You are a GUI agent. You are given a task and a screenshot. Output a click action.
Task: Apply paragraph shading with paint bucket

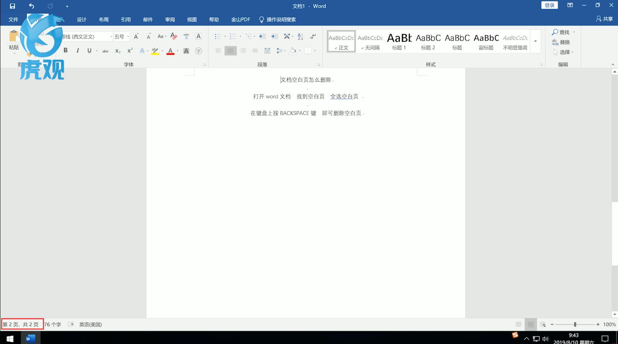(293, 51)
